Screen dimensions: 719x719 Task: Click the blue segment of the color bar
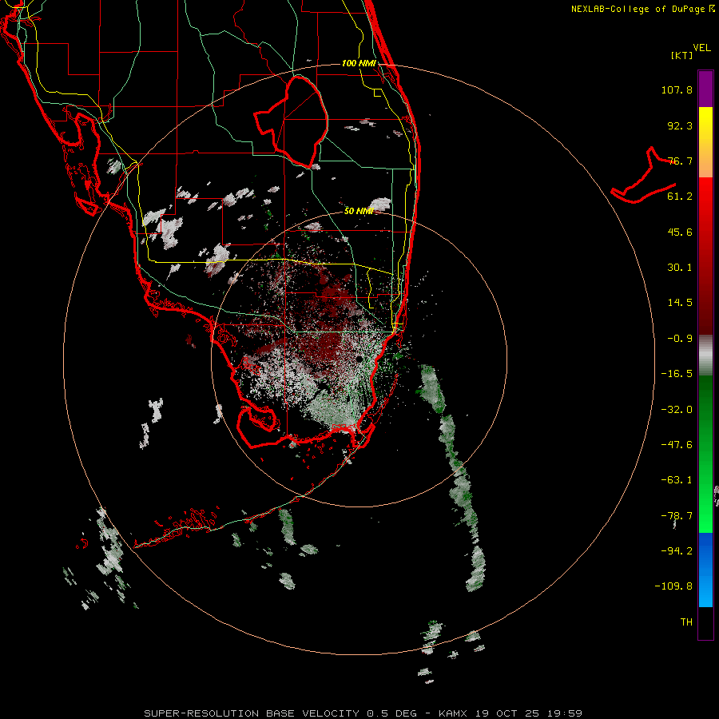[x=705, y=570]
